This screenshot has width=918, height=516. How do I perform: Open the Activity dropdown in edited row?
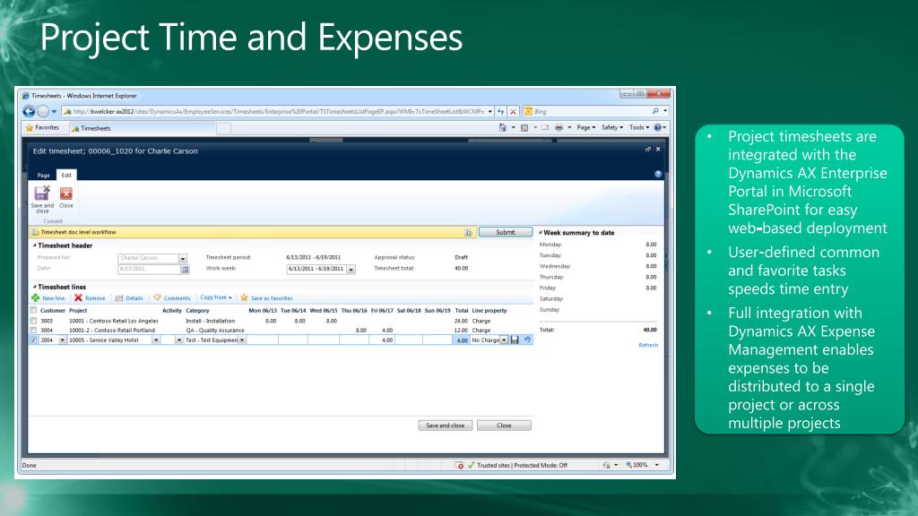coord(179,340)
